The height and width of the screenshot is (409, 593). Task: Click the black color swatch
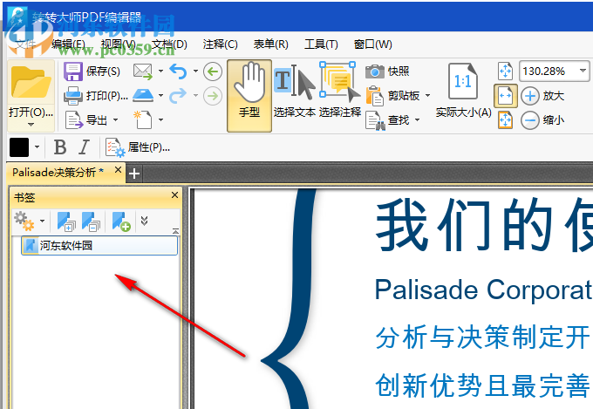point(19,147)
